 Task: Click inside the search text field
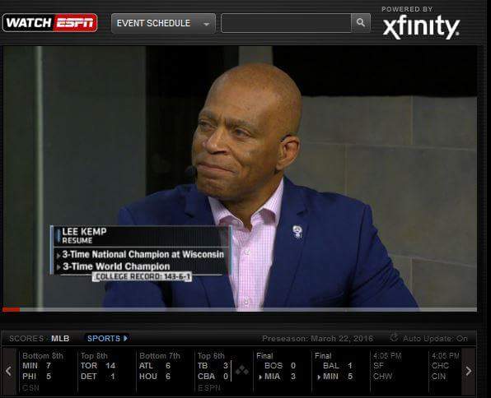coord(286,23)
